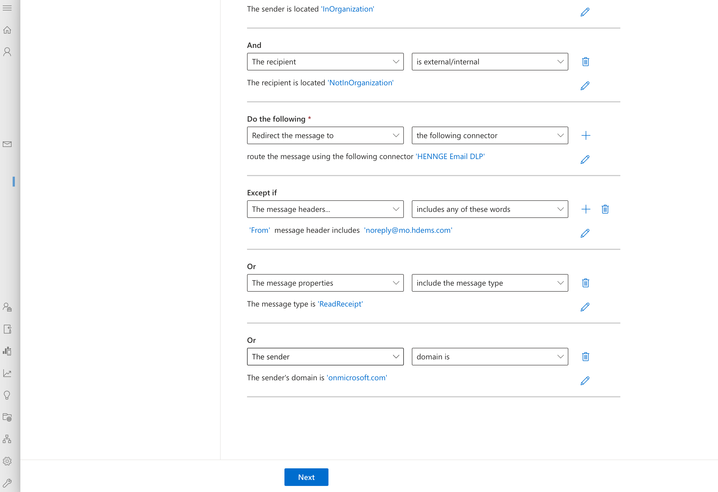The width and height of the screenshot is (718, 492).
Task: Edit the HENNGE Email DLP connector pencil
Action: pyautogui.click(x=585, y=160)
